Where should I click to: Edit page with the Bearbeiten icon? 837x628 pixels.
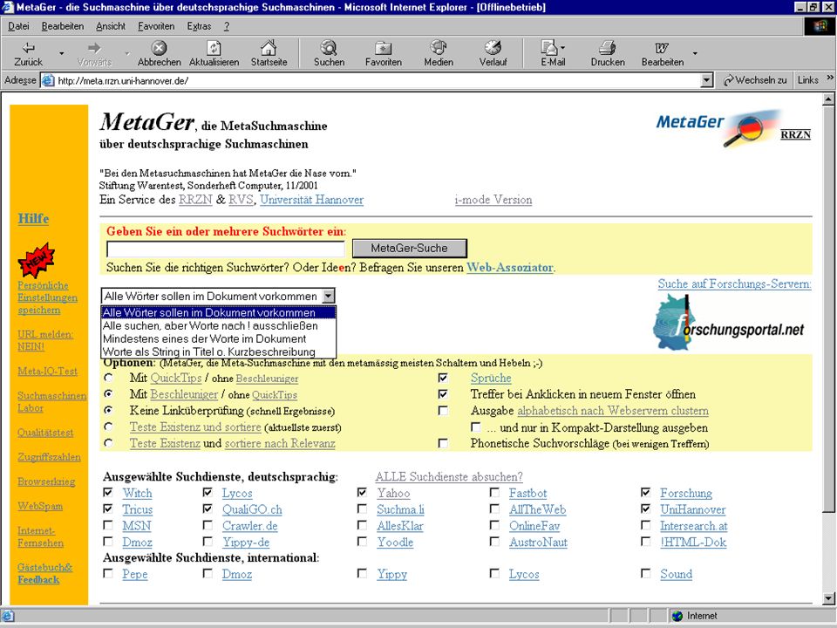coord(662,48)
